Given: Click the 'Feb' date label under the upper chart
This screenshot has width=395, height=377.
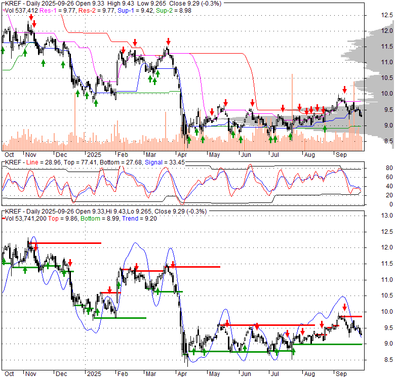Looking at the screenshot, I should (x=123, y=155).
